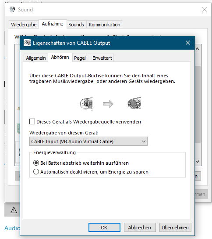Screen dimensions: 212x239
Task: Check 'Dieses Gerät als Wiedergabequelle verwenden' box
Action: 32,122
